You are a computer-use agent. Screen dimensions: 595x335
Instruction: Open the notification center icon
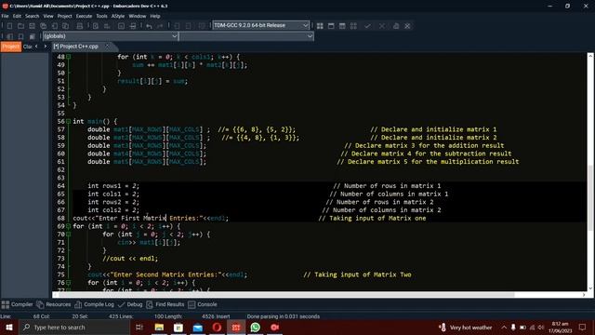pyautogui.click(x=583, y=327)
